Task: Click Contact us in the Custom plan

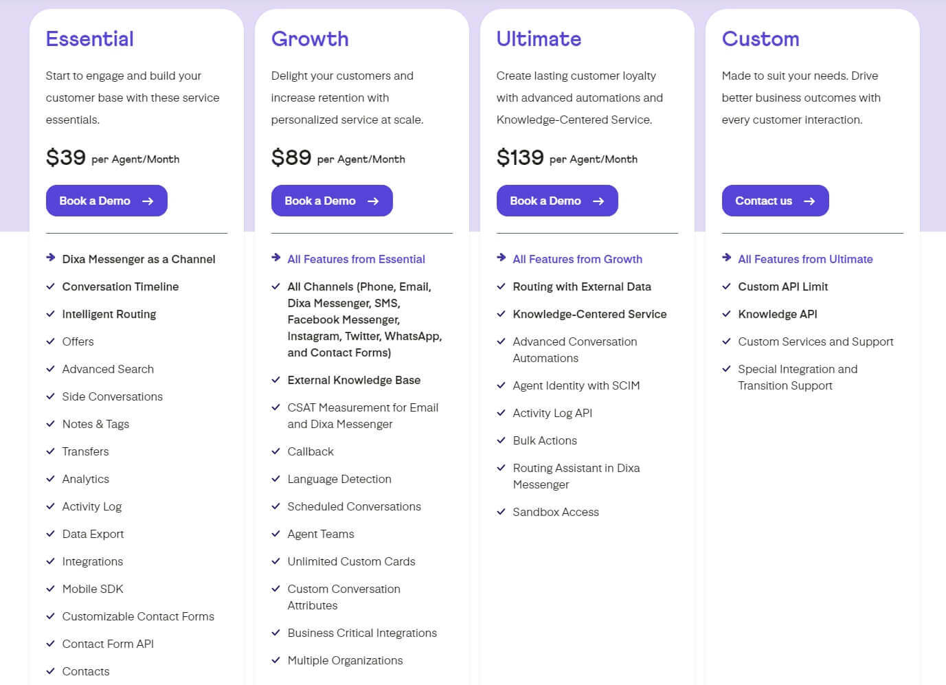Action: point(775,201)
